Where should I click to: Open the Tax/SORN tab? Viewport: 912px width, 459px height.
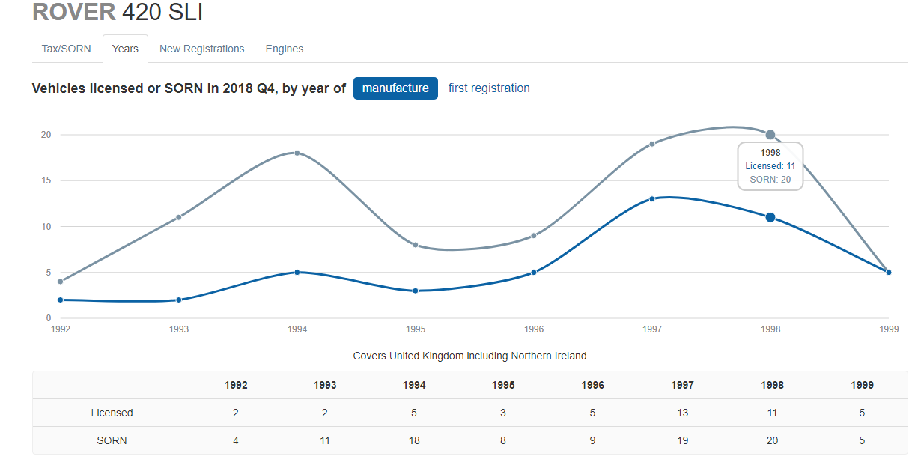tap(67, 49)
